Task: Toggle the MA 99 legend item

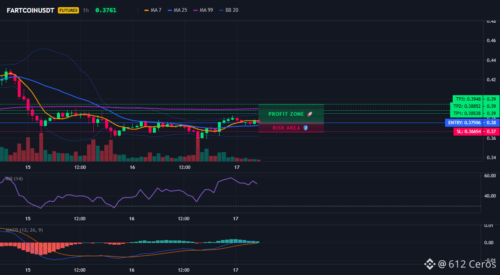Action: [203, 10]
